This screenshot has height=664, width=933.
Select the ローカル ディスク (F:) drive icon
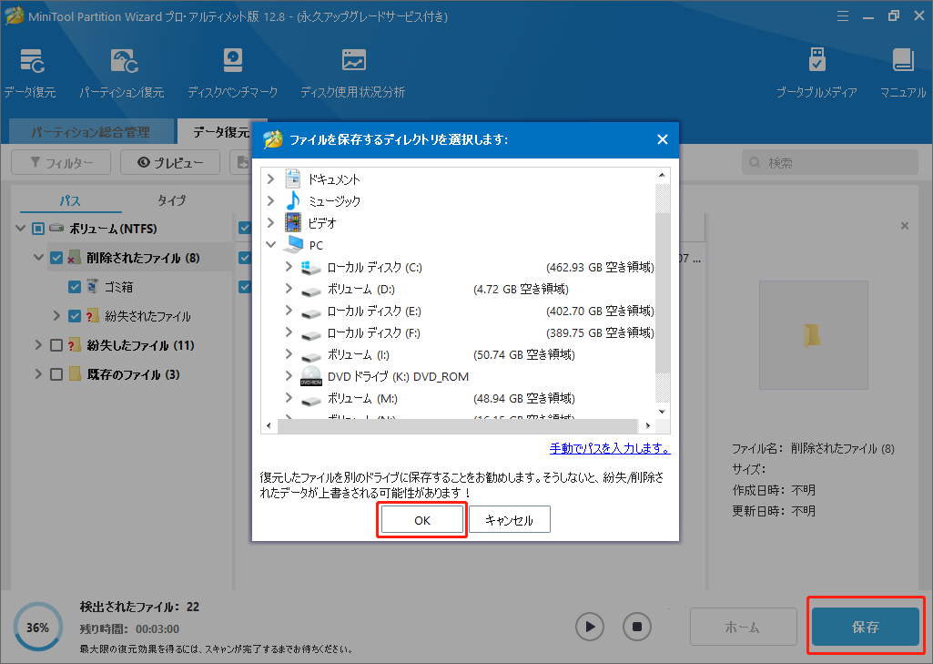(x=310, y=335)
